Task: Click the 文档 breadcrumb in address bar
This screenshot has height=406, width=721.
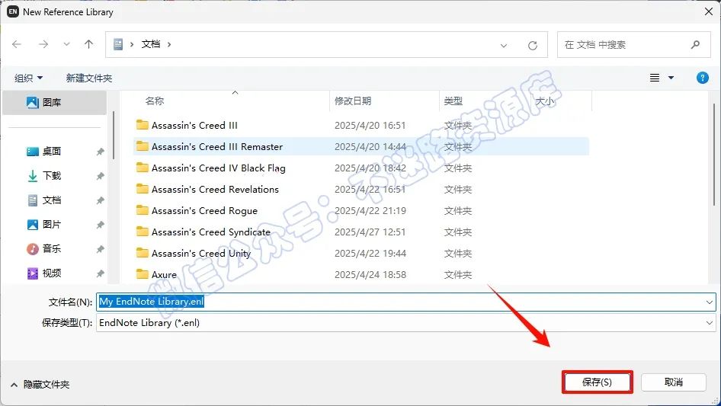Action: tap(151, 44)
